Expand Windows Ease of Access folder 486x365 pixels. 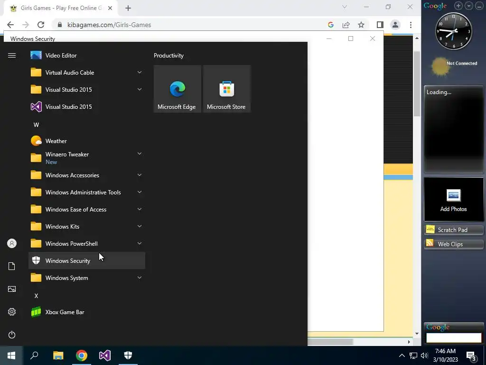140,209
